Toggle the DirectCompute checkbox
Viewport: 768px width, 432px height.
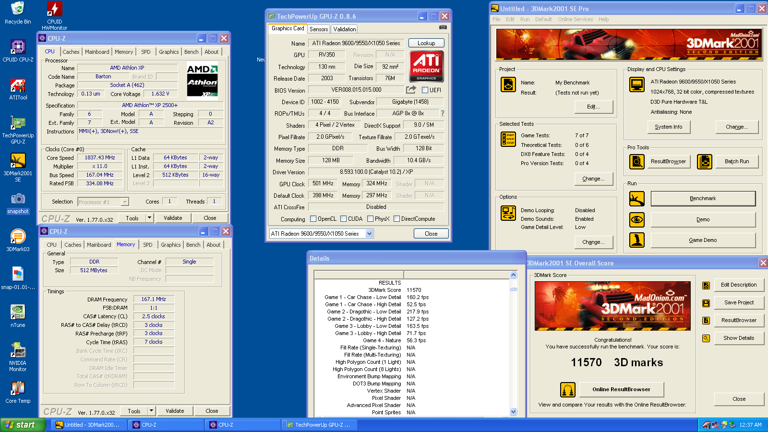pyautogui.click(x=396, y=219)
